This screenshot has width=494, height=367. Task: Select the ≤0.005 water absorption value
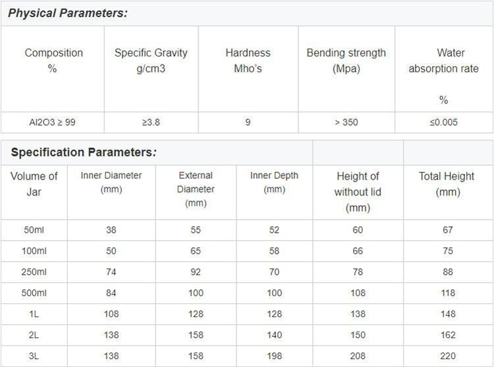(x=443, y=122)
